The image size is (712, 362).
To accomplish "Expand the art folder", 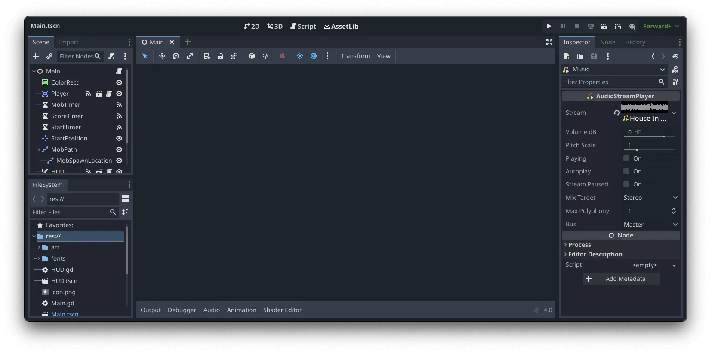I will click(39, 247).
